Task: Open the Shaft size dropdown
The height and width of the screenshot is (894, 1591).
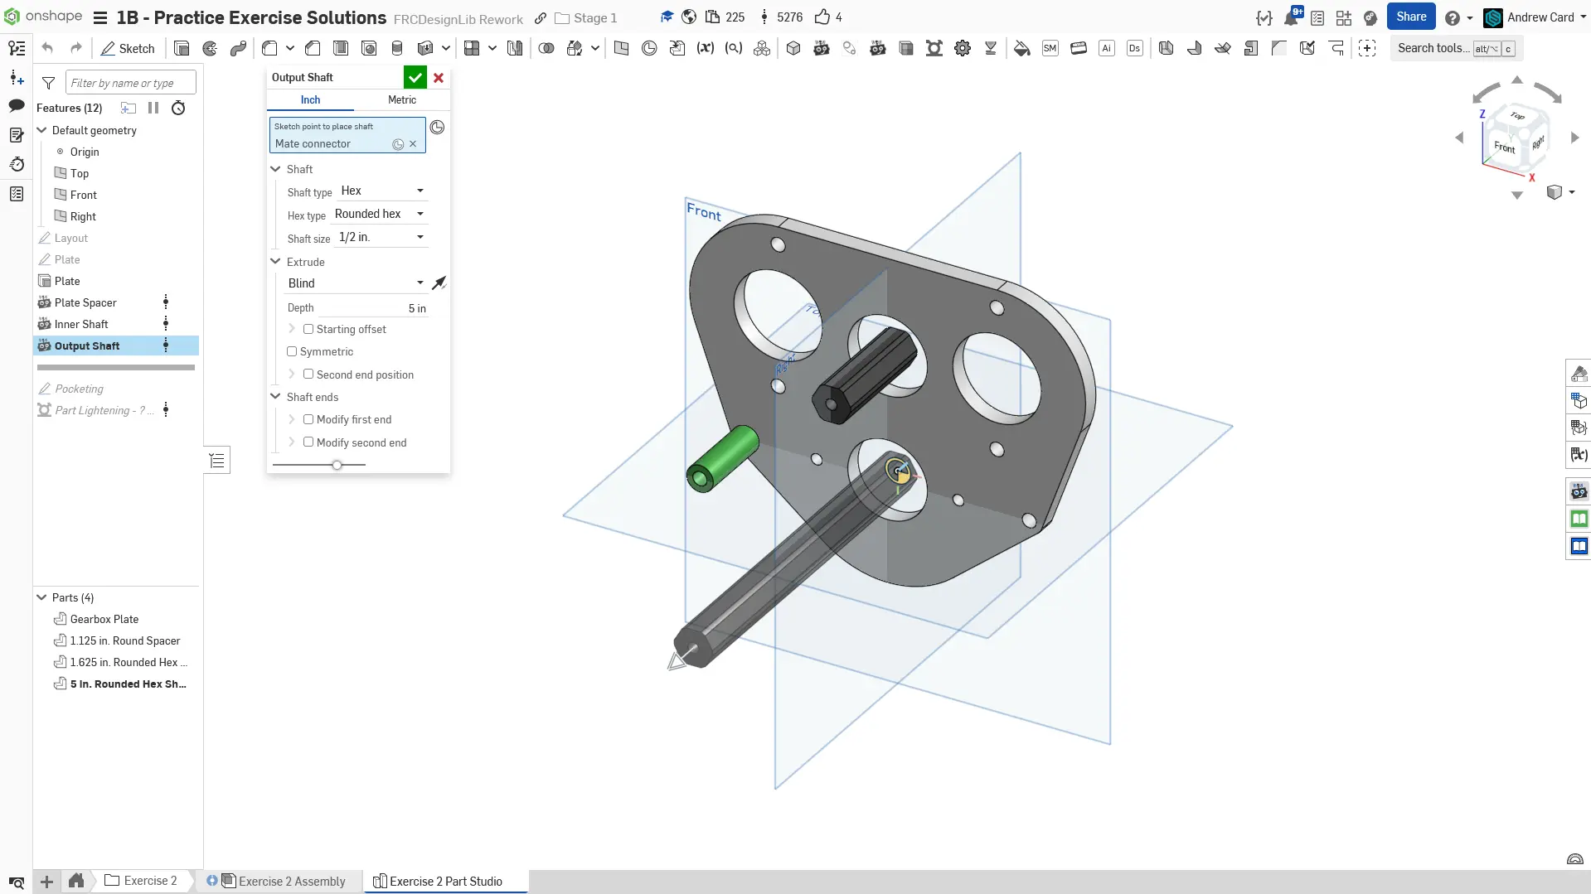Action: click(x=381, y=237)
